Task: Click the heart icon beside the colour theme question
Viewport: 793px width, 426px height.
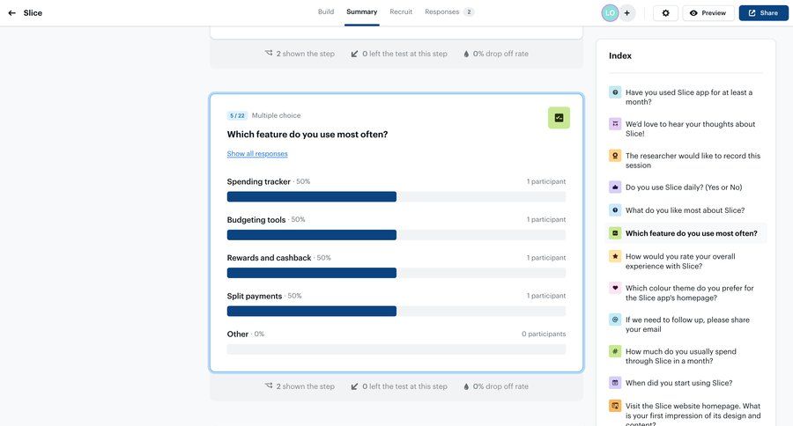Action: coord(615,288)
